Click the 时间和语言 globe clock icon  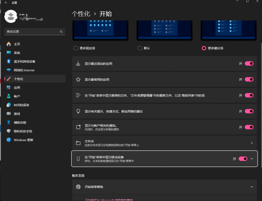[x=9, y=105]
